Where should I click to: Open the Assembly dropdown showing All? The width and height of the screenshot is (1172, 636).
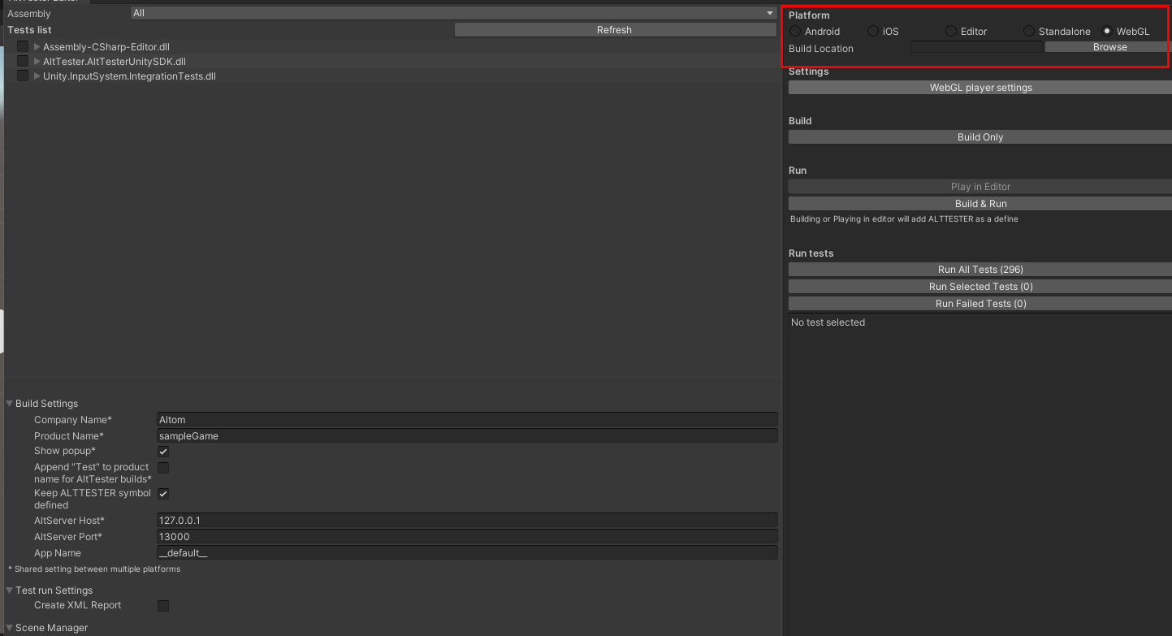[x=451, y=12]
